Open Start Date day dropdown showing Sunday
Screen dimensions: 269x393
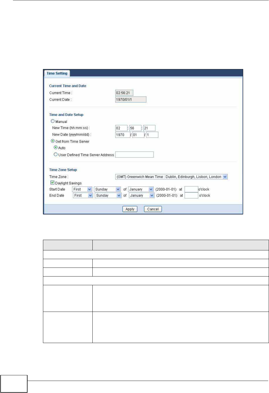click(x=107, y=189)
